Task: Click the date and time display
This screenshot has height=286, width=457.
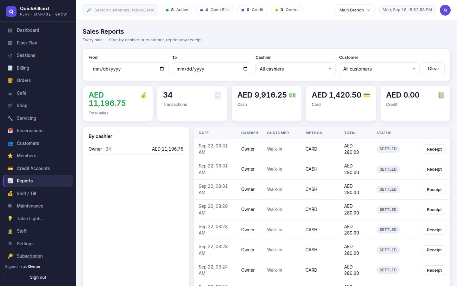Action: tap(407, 10)
